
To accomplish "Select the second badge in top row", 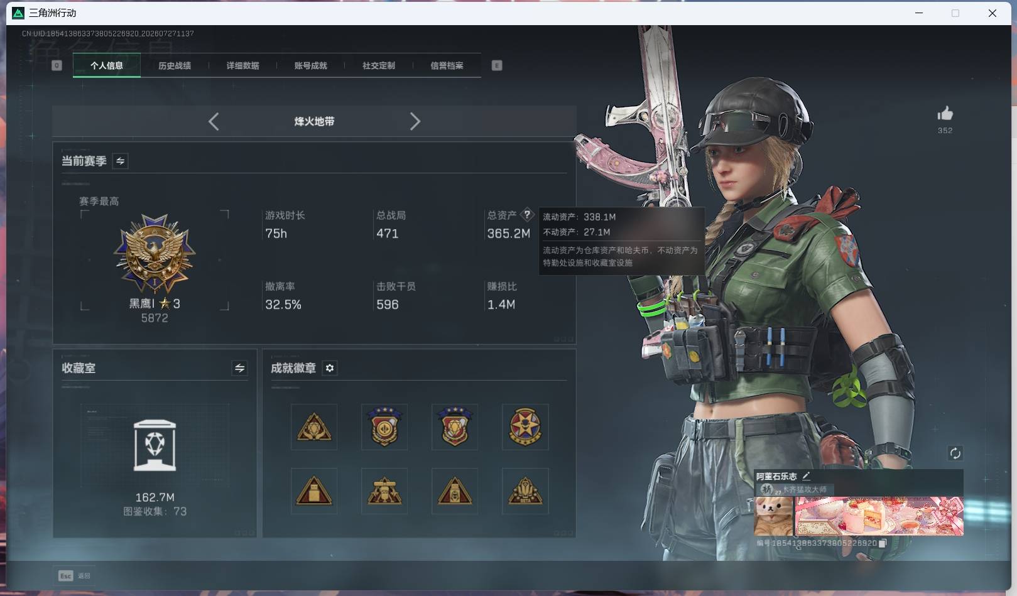I will (384, 427).
